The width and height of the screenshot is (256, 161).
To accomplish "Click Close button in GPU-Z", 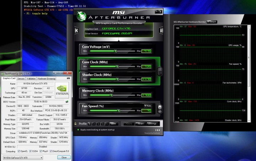I will click(x=64, y=157).
